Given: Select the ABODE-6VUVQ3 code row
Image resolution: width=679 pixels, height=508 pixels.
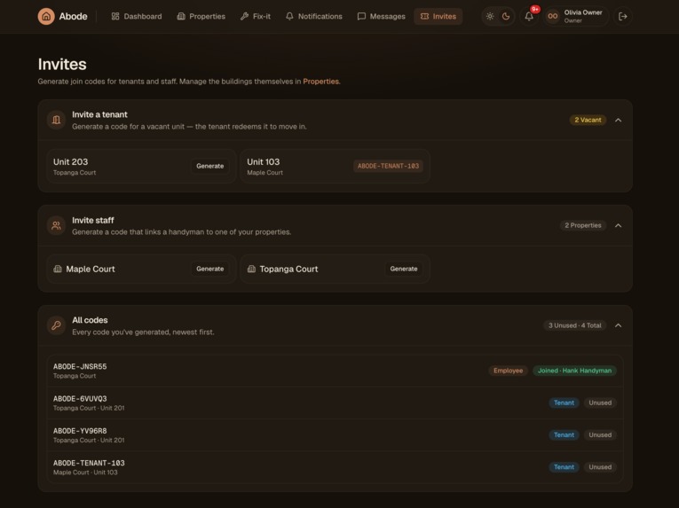Looking at the screenshot, I should pos(335,402).
